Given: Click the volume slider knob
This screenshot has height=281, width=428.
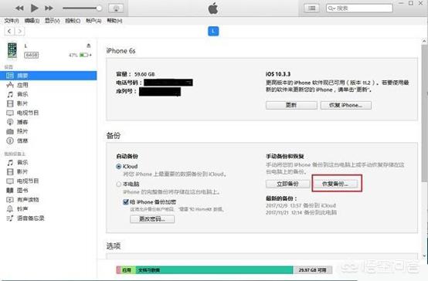Looking at the screenshot, I should pyautogui.click(x=99, y=8).
